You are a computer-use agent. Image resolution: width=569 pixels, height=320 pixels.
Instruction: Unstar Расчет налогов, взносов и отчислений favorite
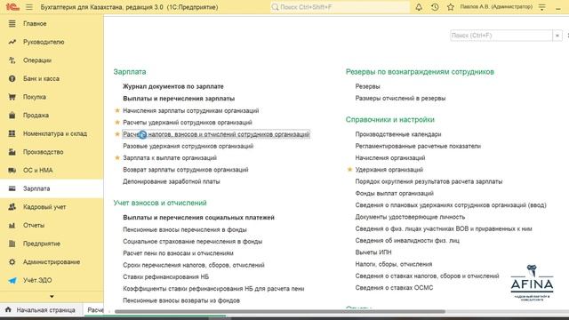(117, 134)
